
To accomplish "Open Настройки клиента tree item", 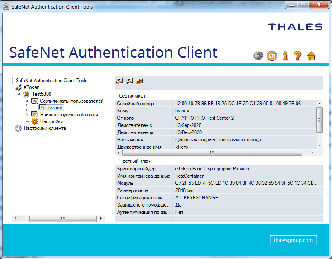I will [x=45, y=128].
